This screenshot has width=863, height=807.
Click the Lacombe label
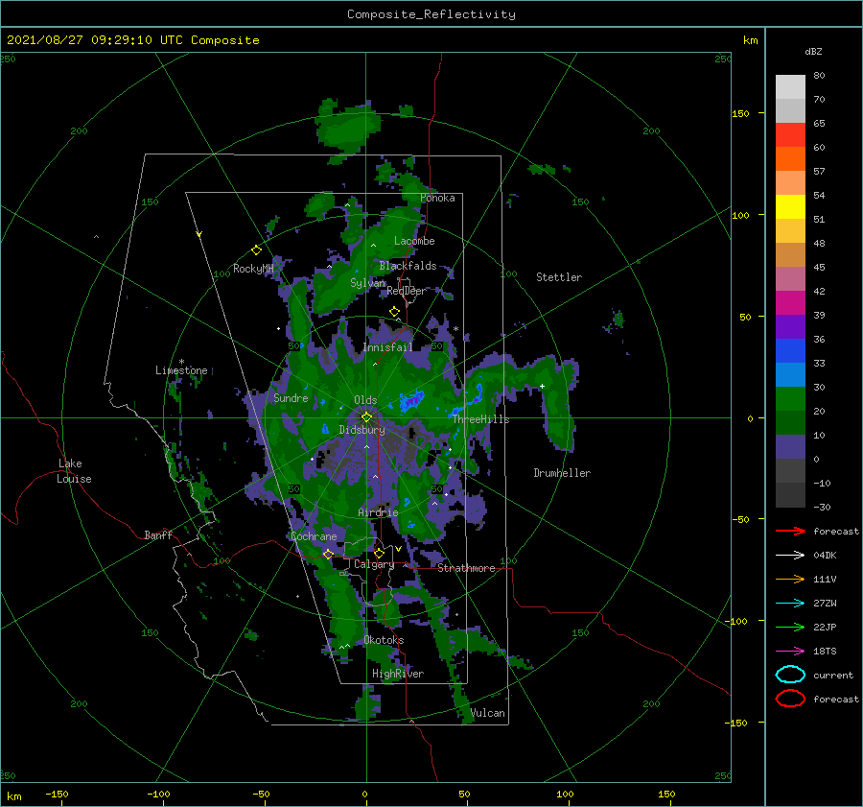click(x=414, y=241)
